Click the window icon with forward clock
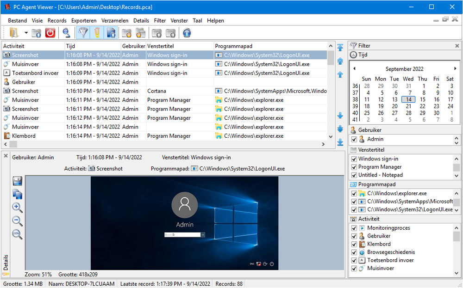 coord(171,33)
